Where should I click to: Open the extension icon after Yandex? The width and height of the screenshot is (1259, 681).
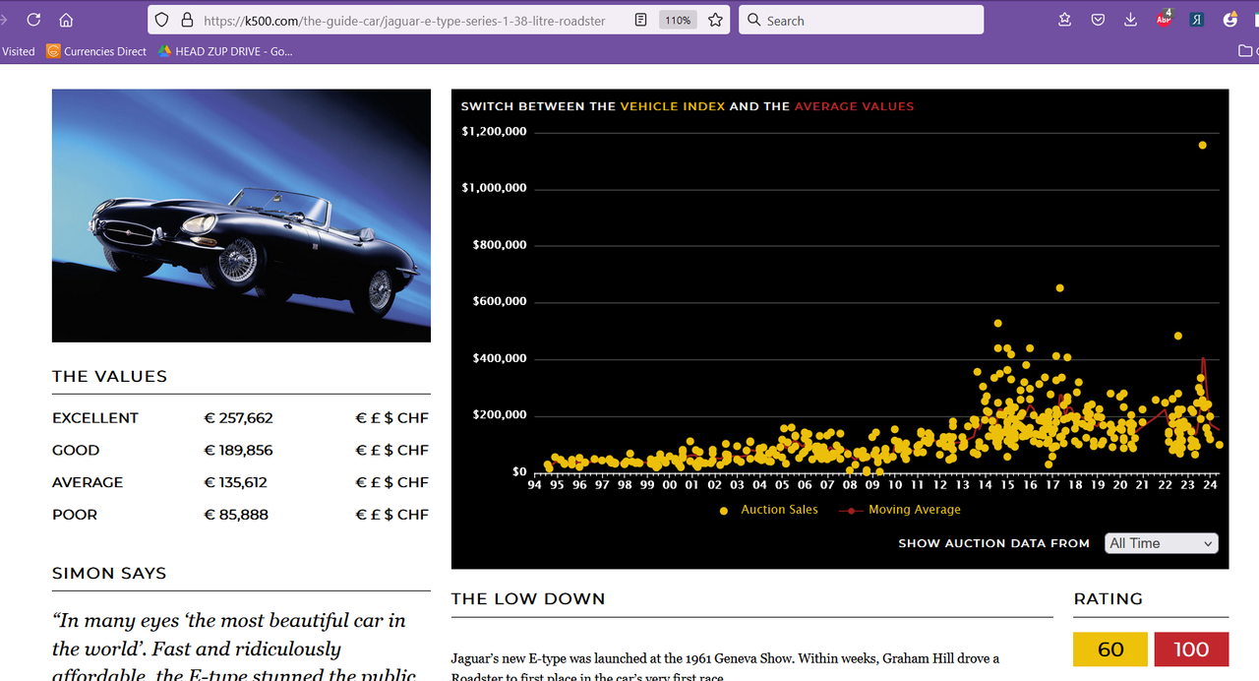[1229, 20]
